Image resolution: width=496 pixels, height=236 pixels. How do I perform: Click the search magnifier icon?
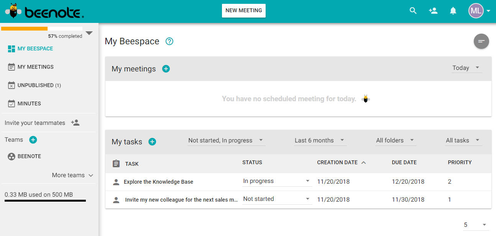click(x=413, y=11)
